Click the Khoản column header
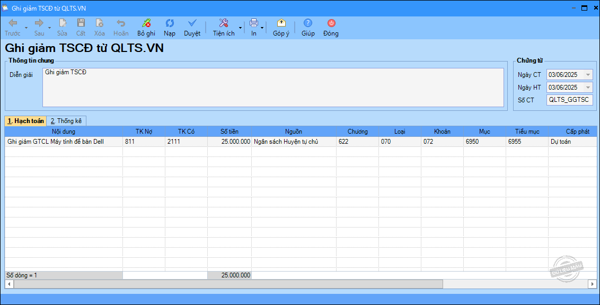 [443, 132]
